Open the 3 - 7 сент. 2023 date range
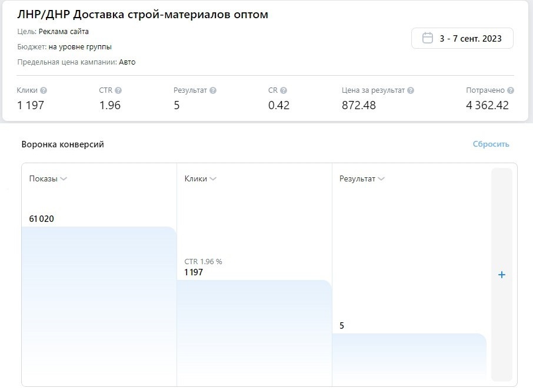 [462, 38]
